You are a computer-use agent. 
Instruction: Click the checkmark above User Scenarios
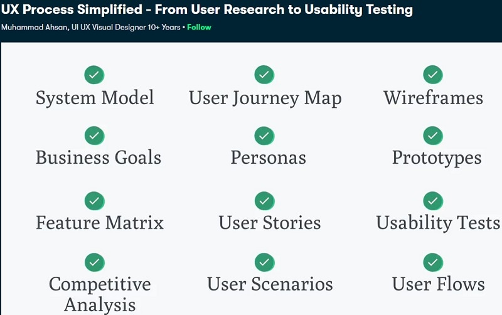(264, 262)
